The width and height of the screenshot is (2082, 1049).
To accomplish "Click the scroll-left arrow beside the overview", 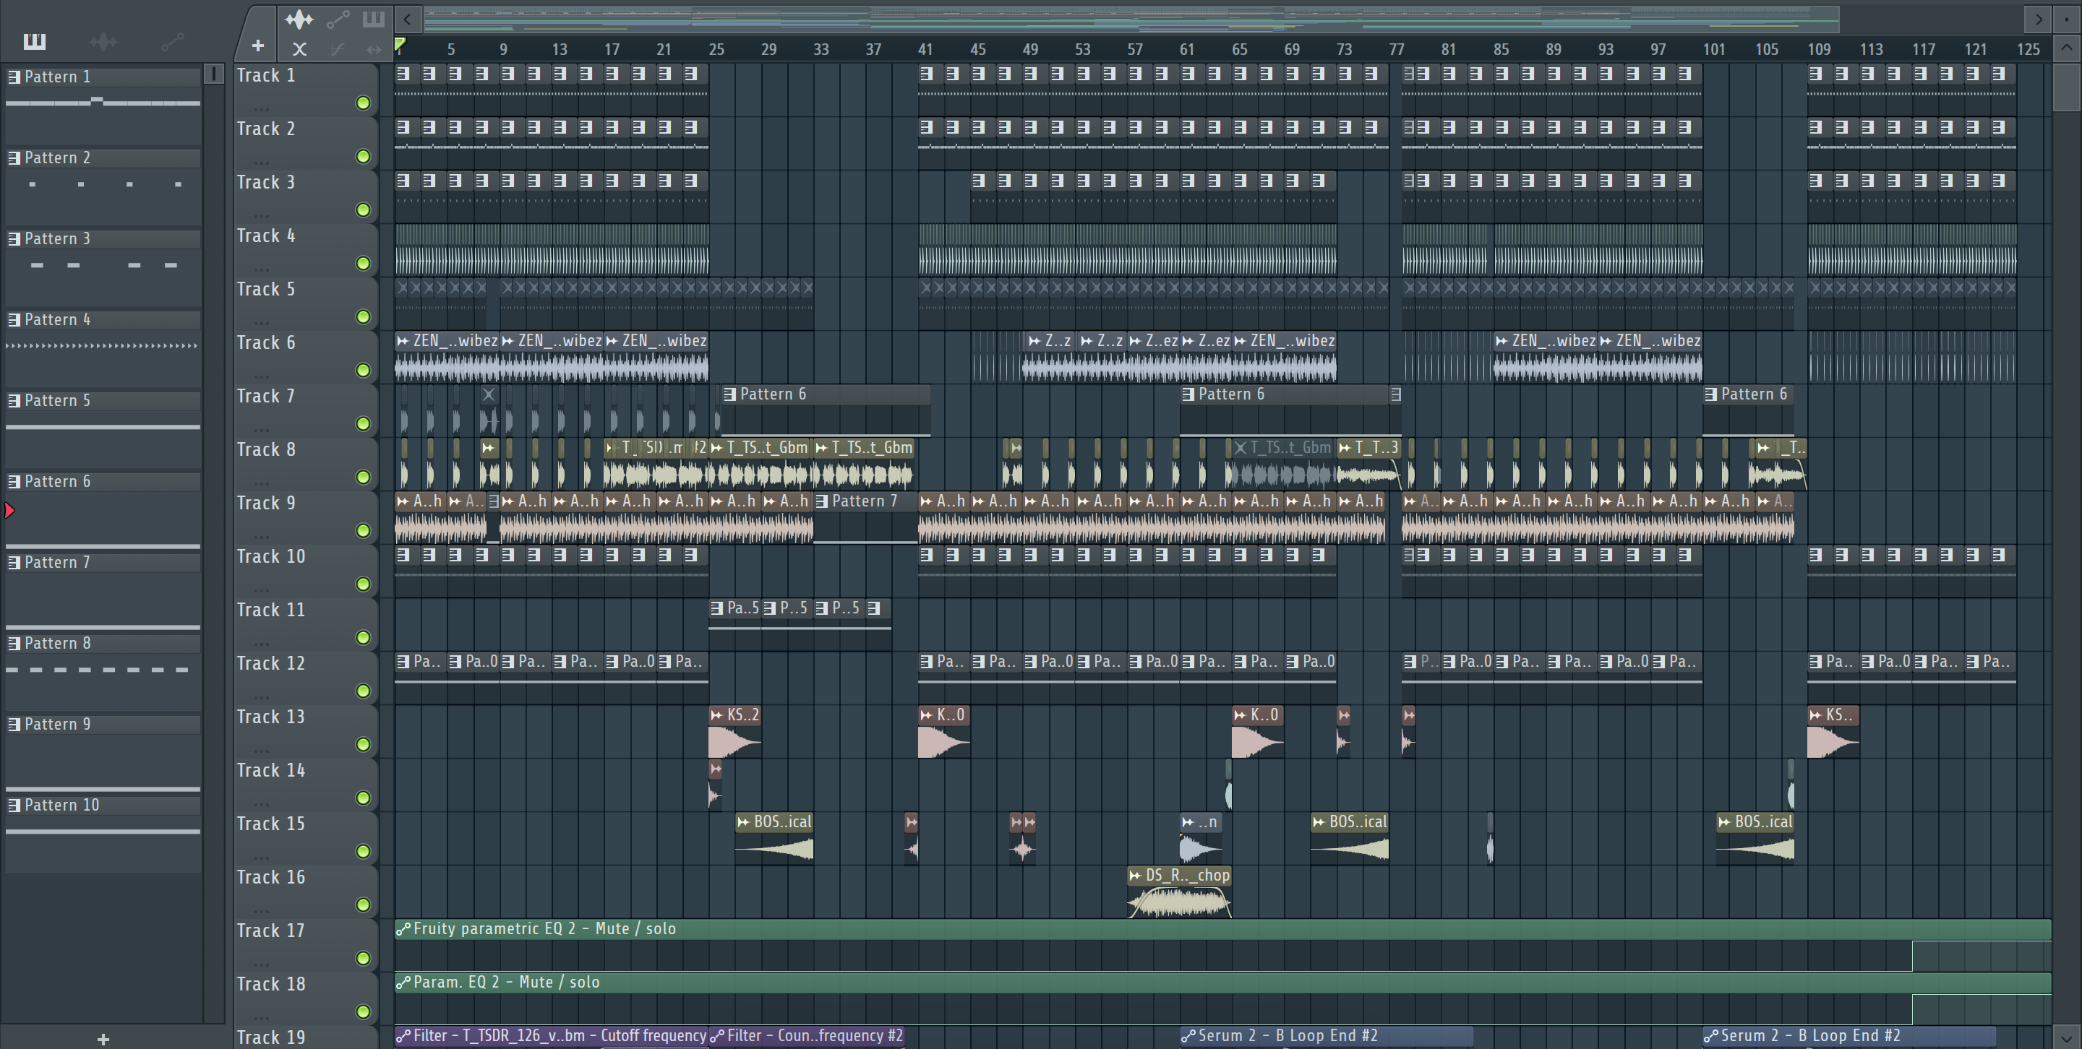I will [408, 19].
